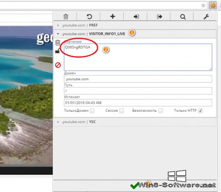The height and width of the screenshot is (192, 221).
Task: Click the island video thumbnail on page
Action: pos(27,96)
